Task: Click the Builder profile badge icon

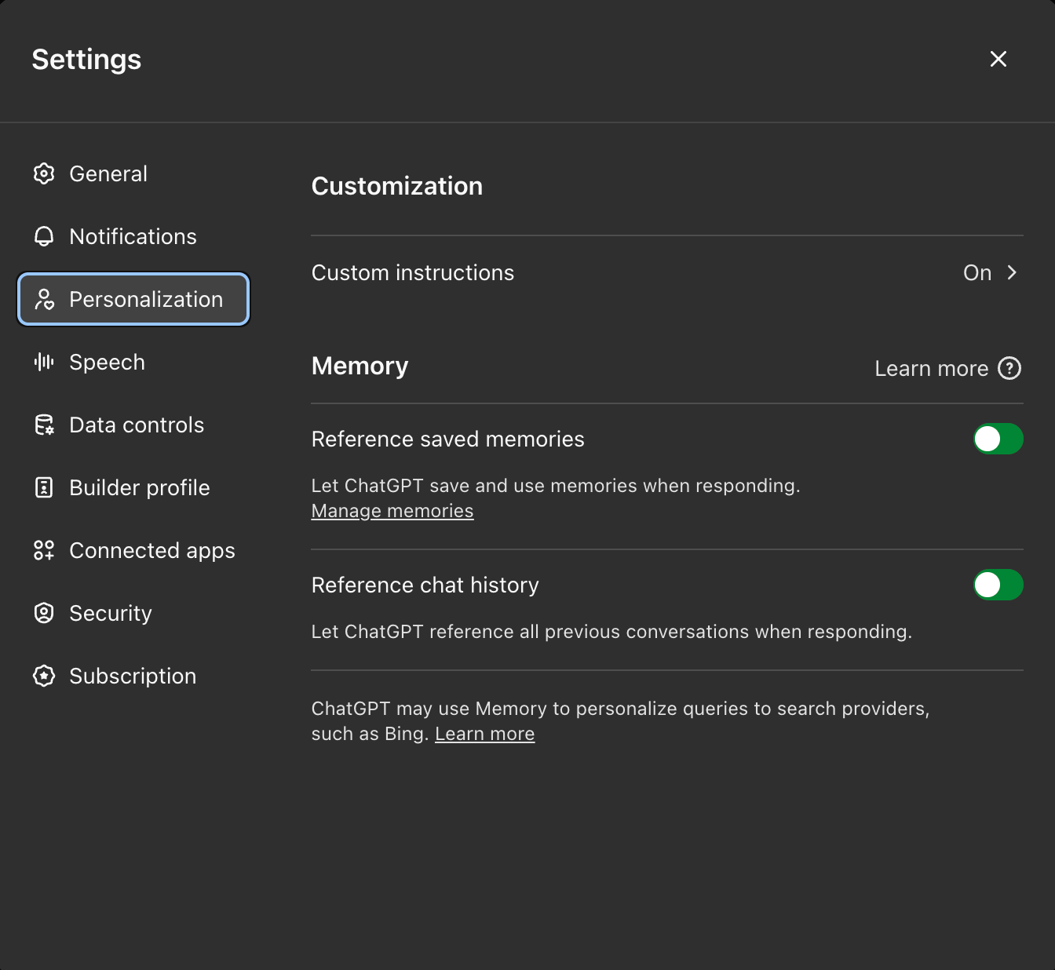Action: tap(44, 487)
